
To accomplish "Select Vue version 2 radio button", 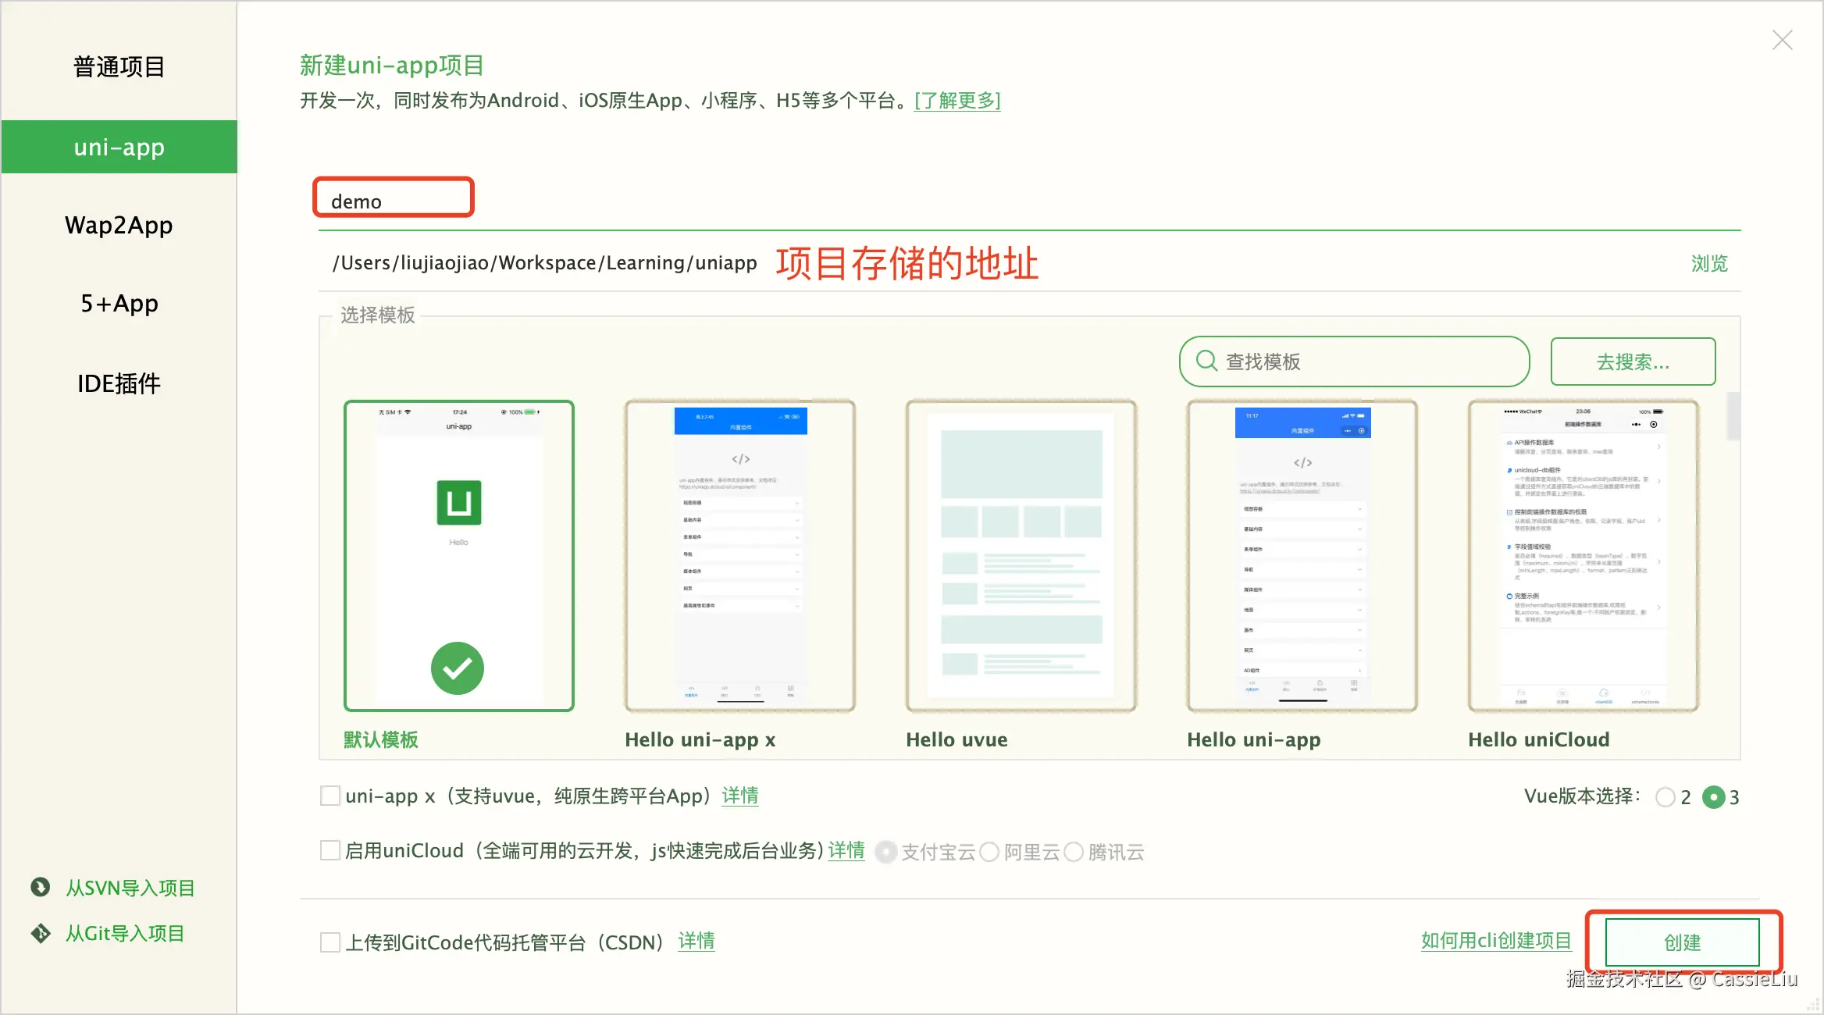I will [1665, 797].
